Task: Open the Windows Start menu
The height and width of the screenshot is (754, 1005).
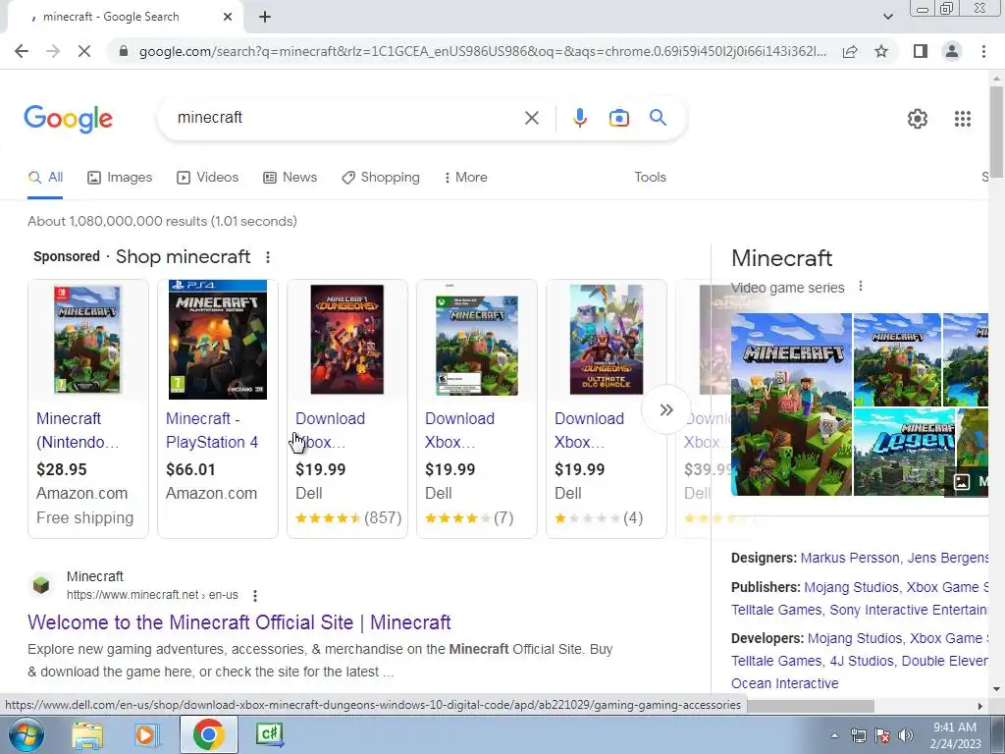Action: (25, 734)
